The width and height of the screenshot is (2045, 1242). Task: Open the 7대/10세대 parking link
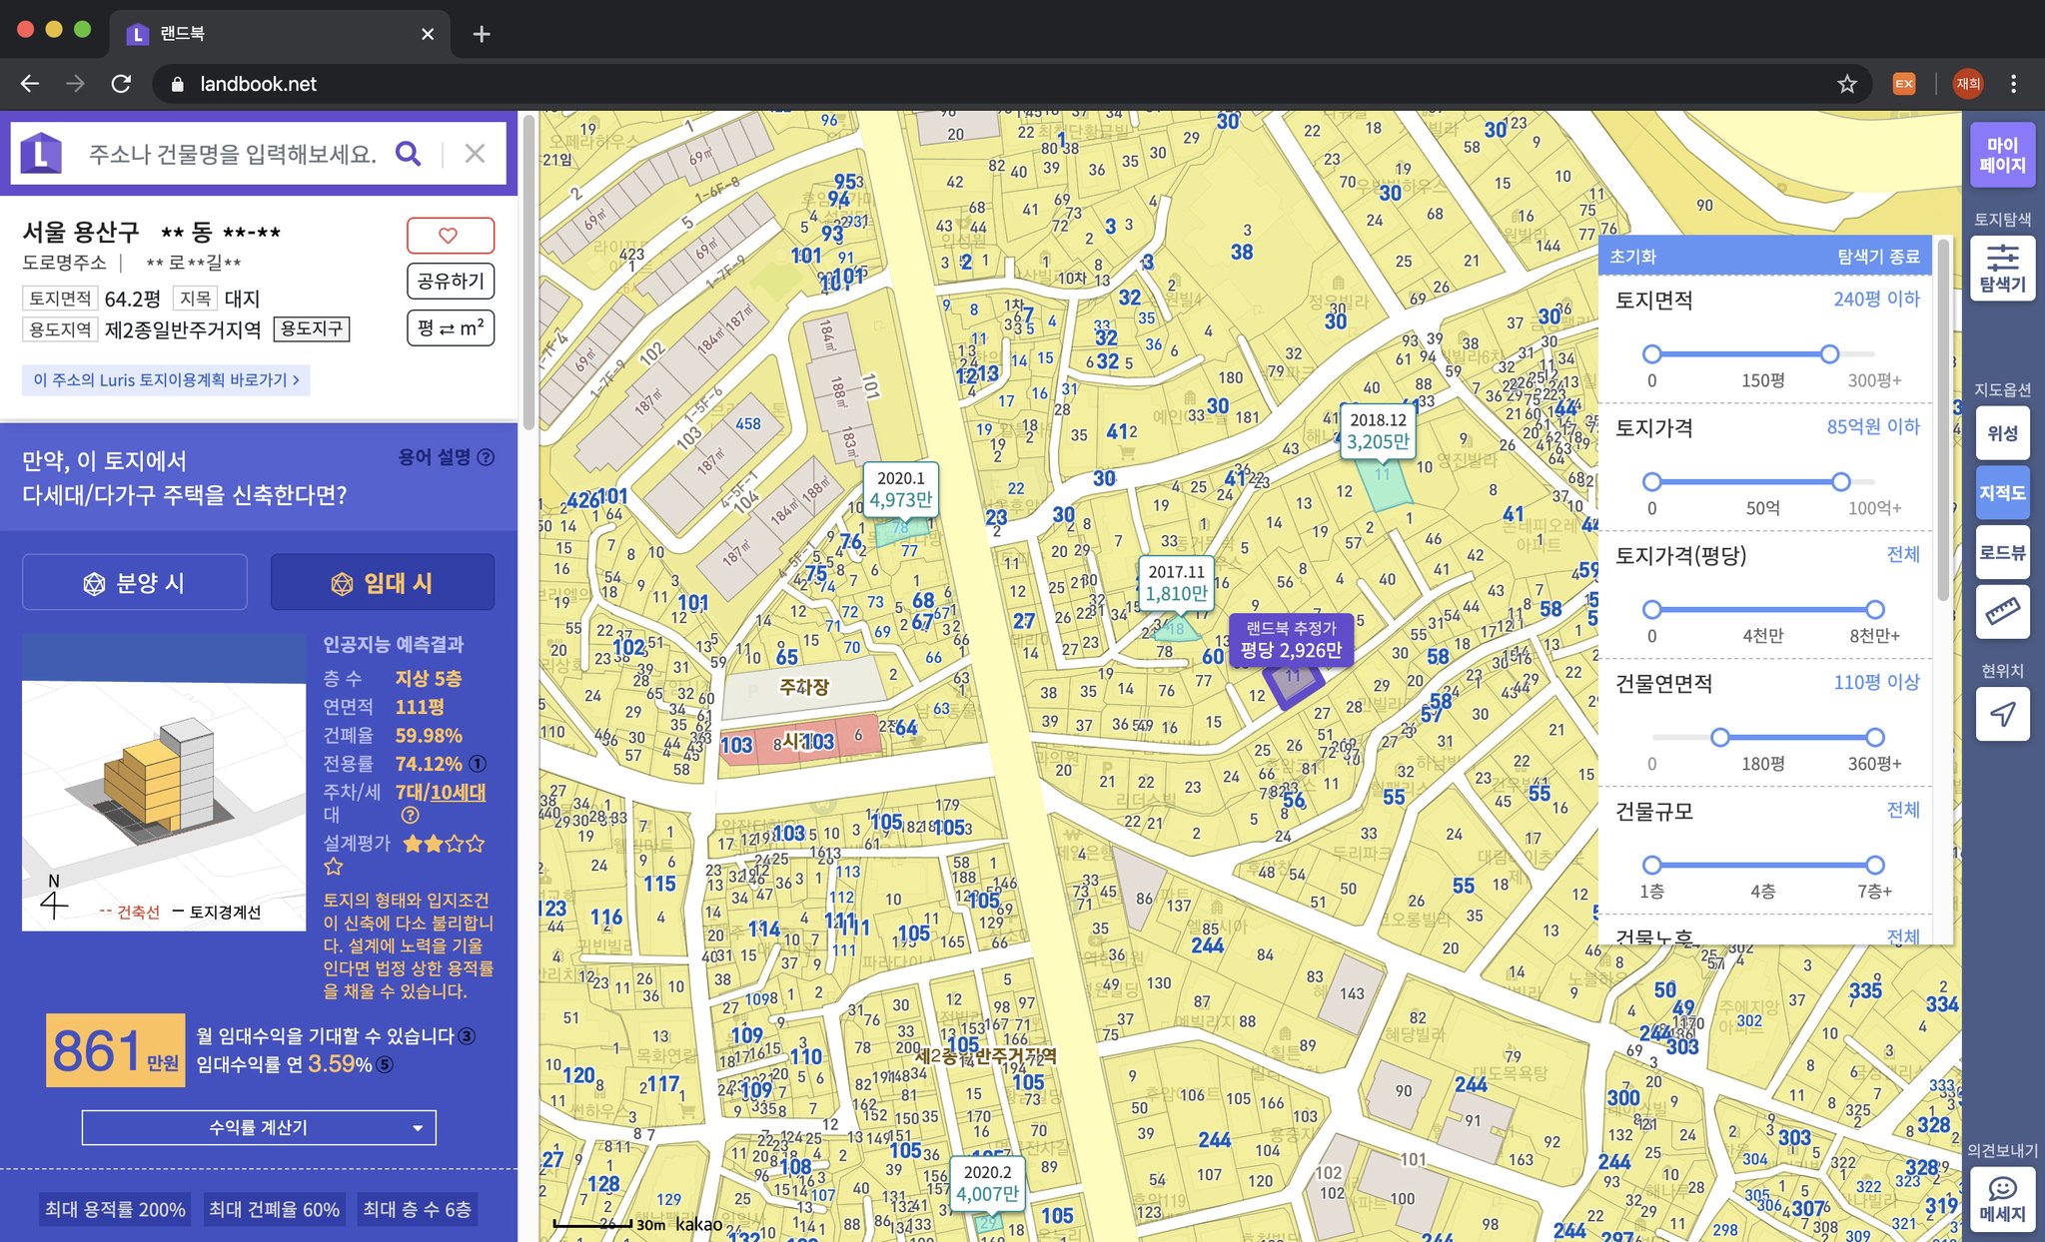441,792
